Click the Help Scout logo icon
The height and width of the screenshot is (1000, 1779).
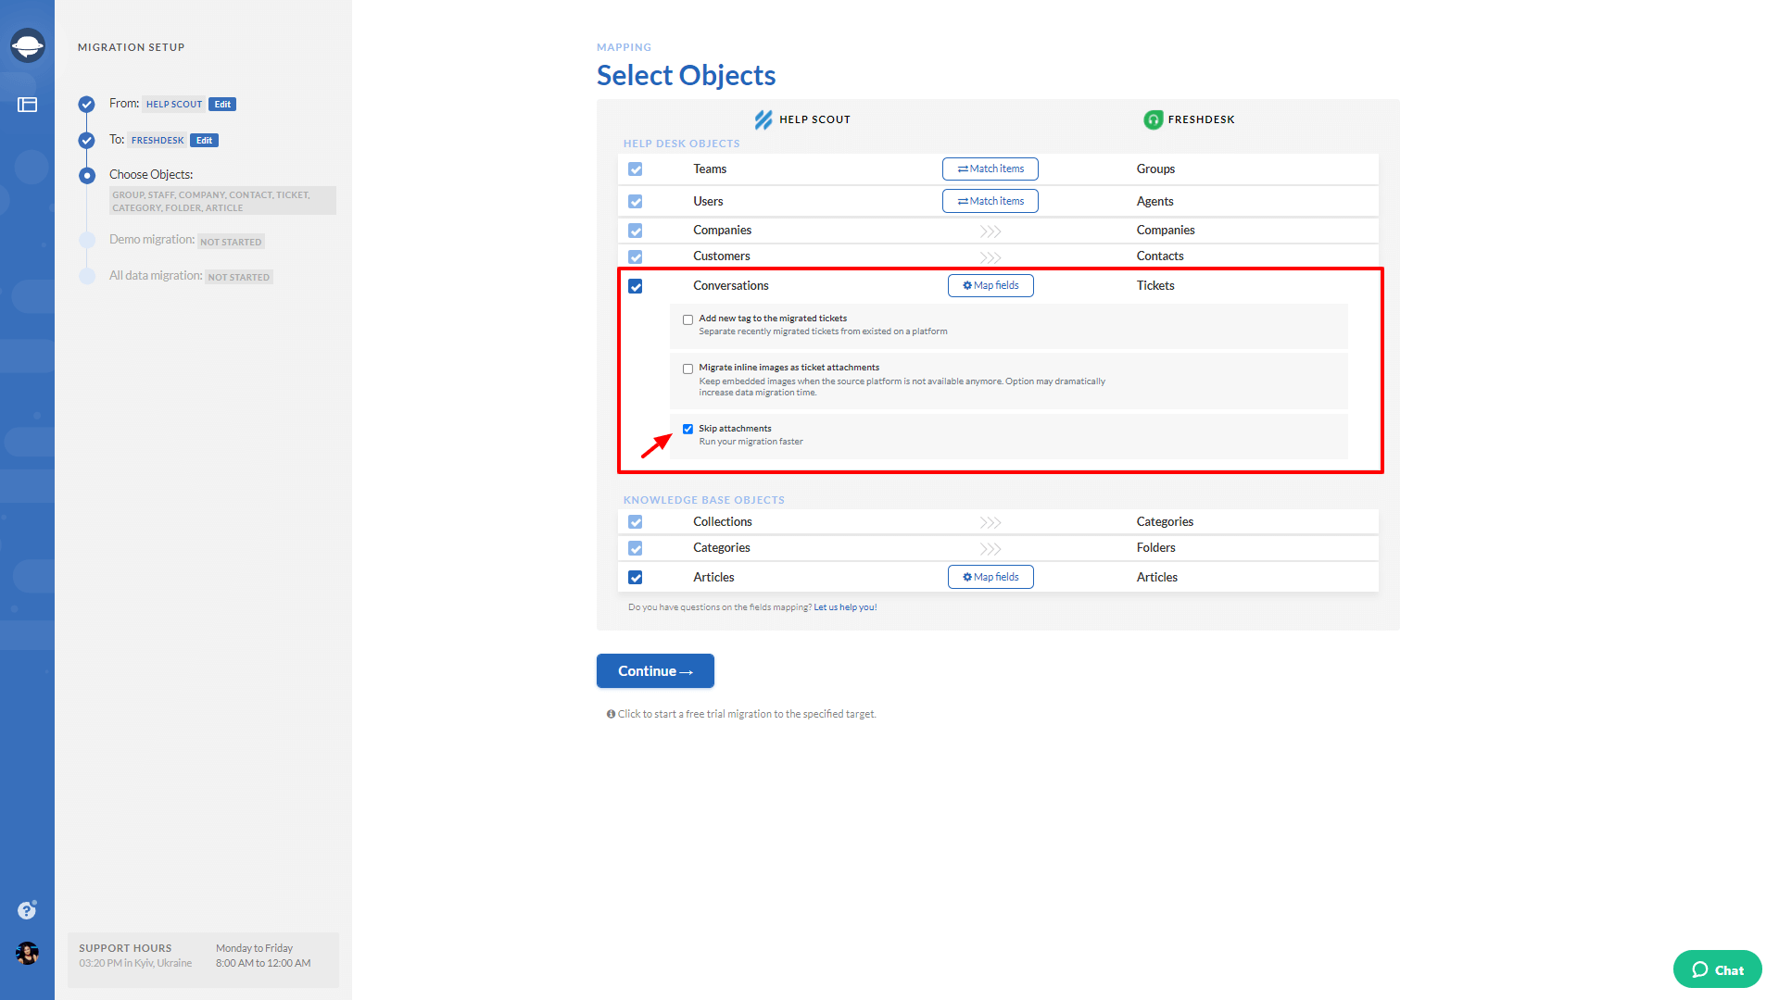763,119
